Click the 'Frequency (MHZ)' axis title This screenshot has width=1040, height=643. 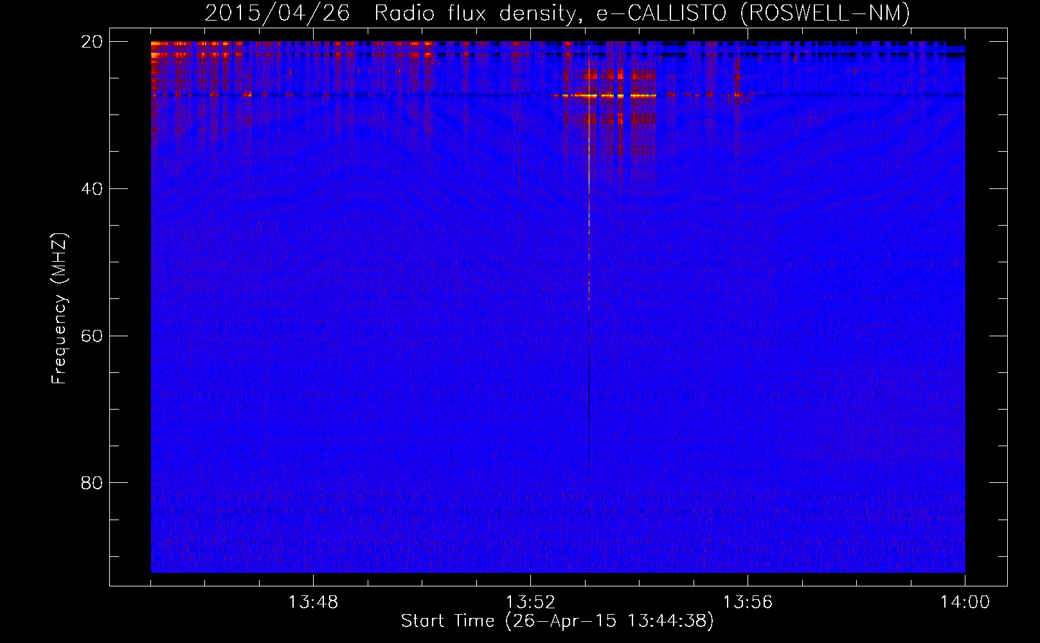pyautogui.click(x=59, y=309)
